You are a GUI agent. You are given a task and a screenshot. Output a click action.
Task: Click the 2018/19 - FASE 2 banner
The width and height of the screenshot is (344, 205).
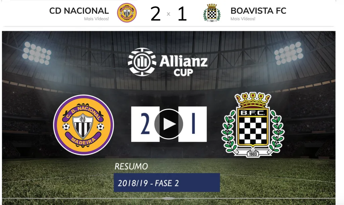click(167, 183)
